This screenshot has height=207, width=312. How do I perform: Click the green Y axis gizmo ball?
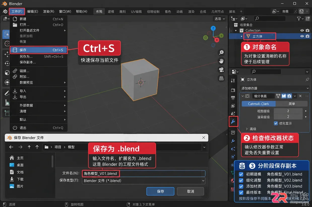[221, 36]
